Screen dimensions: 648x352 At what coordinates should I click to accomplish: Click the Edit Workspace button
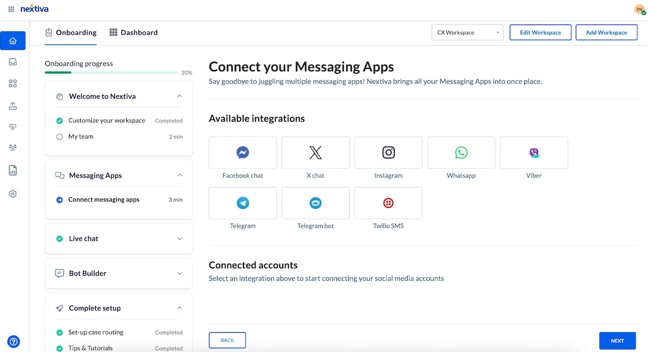pos(541,32)
